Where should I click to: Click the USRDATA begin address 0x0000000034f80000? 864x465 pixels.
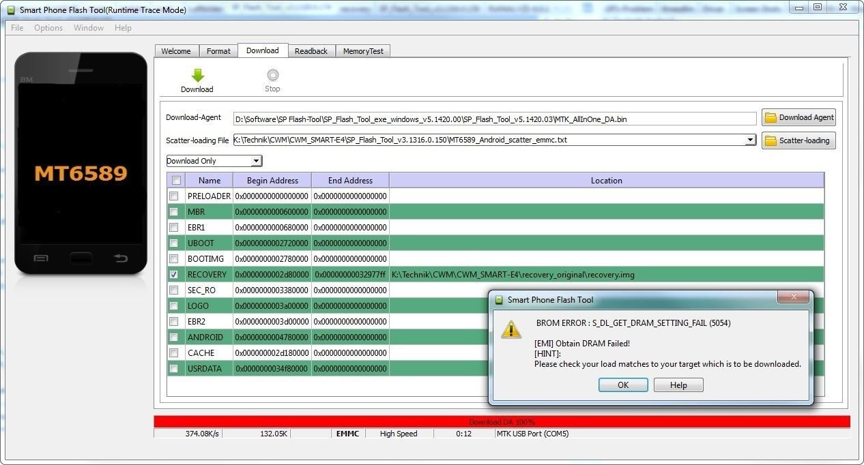[x=272, y=369]
